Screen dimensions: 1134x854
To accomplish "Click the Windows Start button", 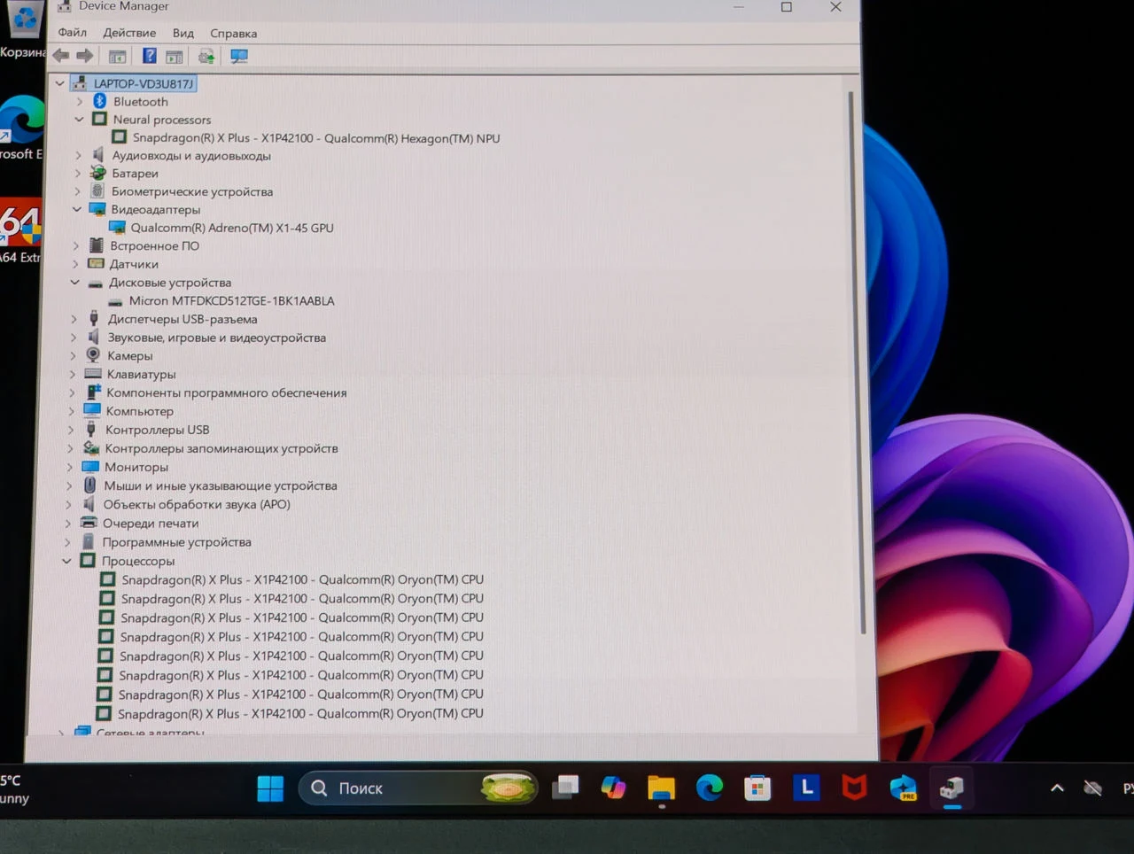I will click(270, 788).
